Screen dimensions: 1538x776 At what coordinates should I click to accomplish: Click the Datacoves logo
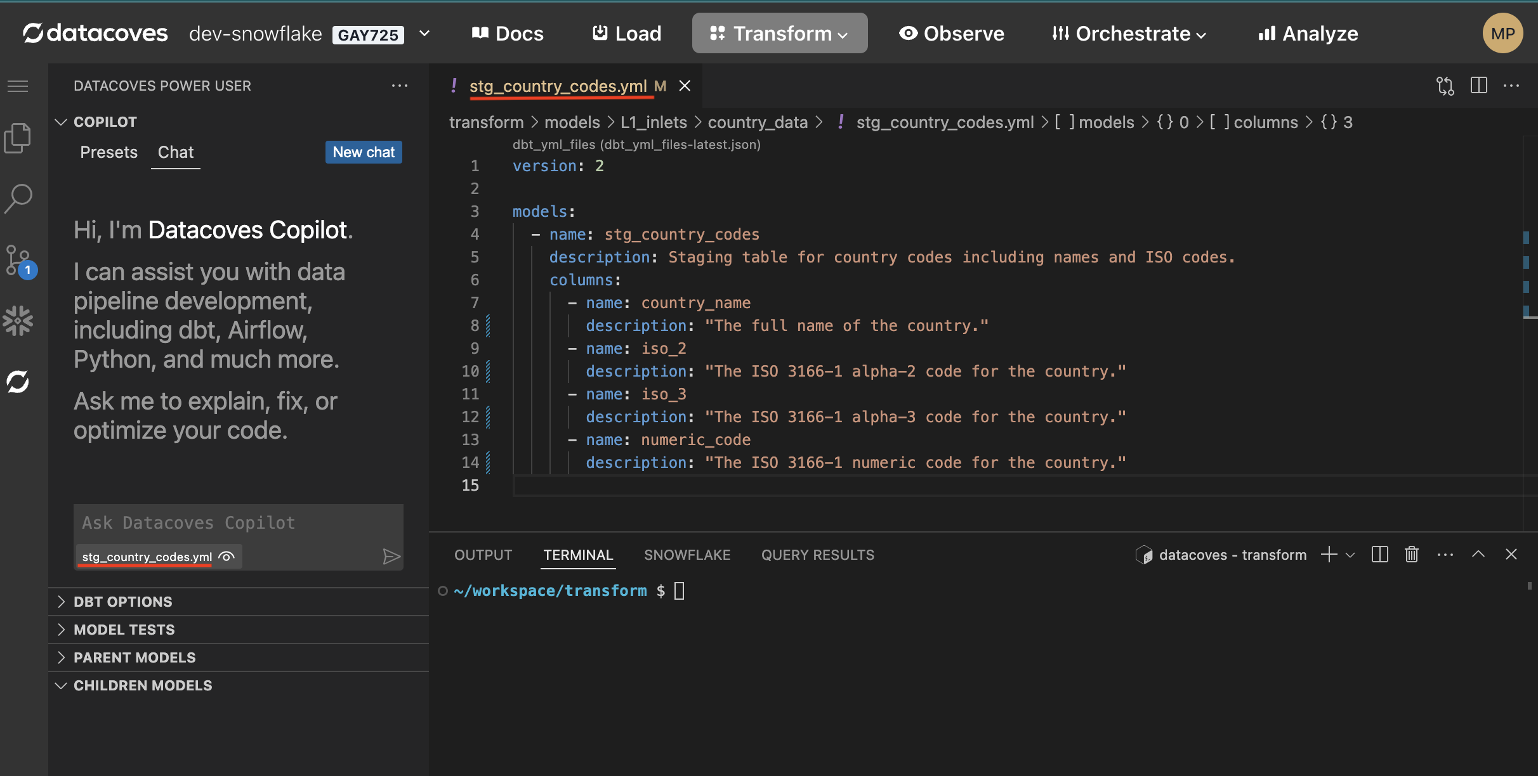pyautogui.click(x=95, y=33)
